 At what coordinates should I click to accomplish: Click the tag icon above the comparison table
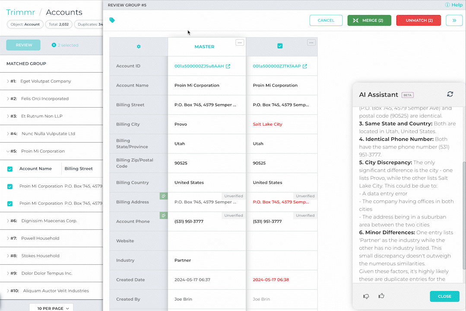[x=112, y=20]
